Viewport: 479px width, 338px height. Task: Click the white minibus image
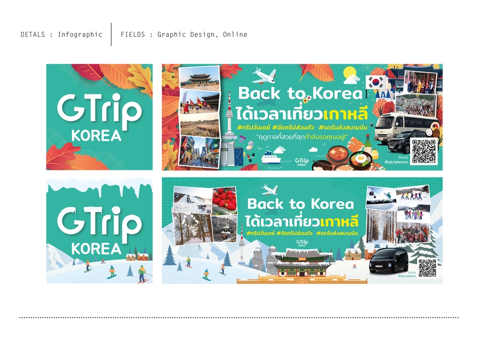pos(400,127)
